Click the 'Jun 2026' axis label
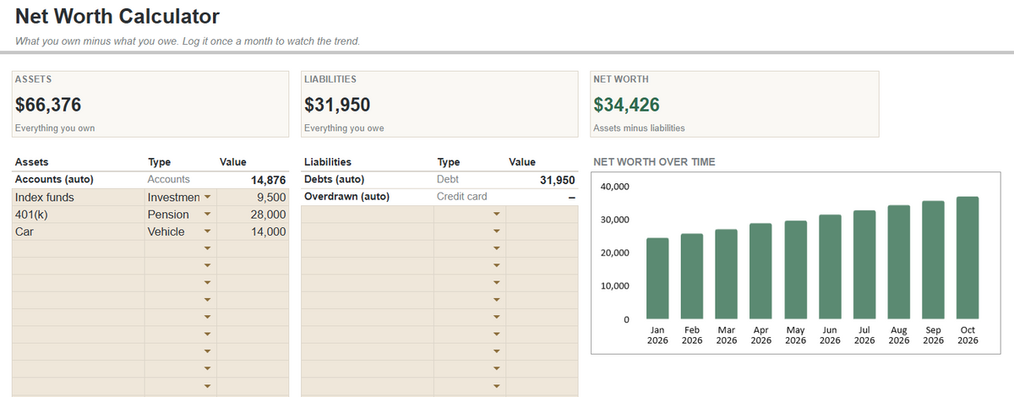The width and height of the screenshot is (1014, 397). pos(830,335)
